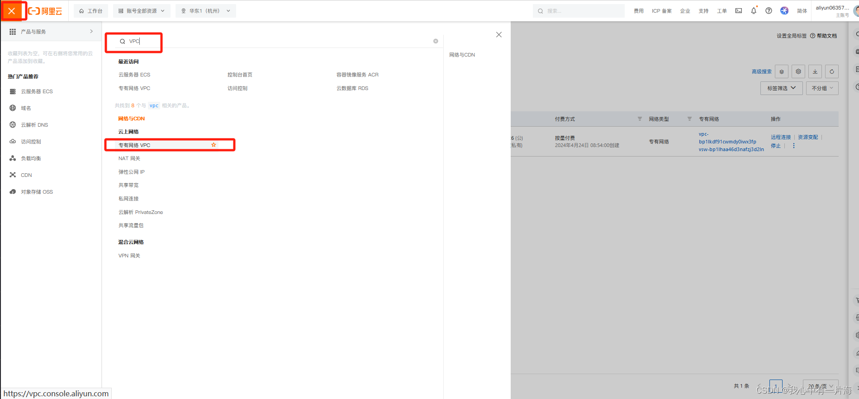Open the 费用 menu
The image size is (859, 399).
click(x=638, y=11)
